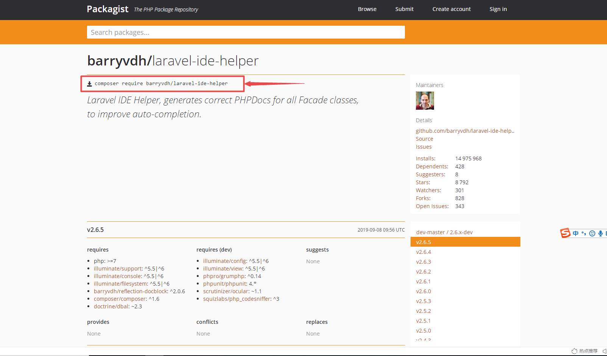
Task: Click the Sogou input method S icon
Action: 565,233
